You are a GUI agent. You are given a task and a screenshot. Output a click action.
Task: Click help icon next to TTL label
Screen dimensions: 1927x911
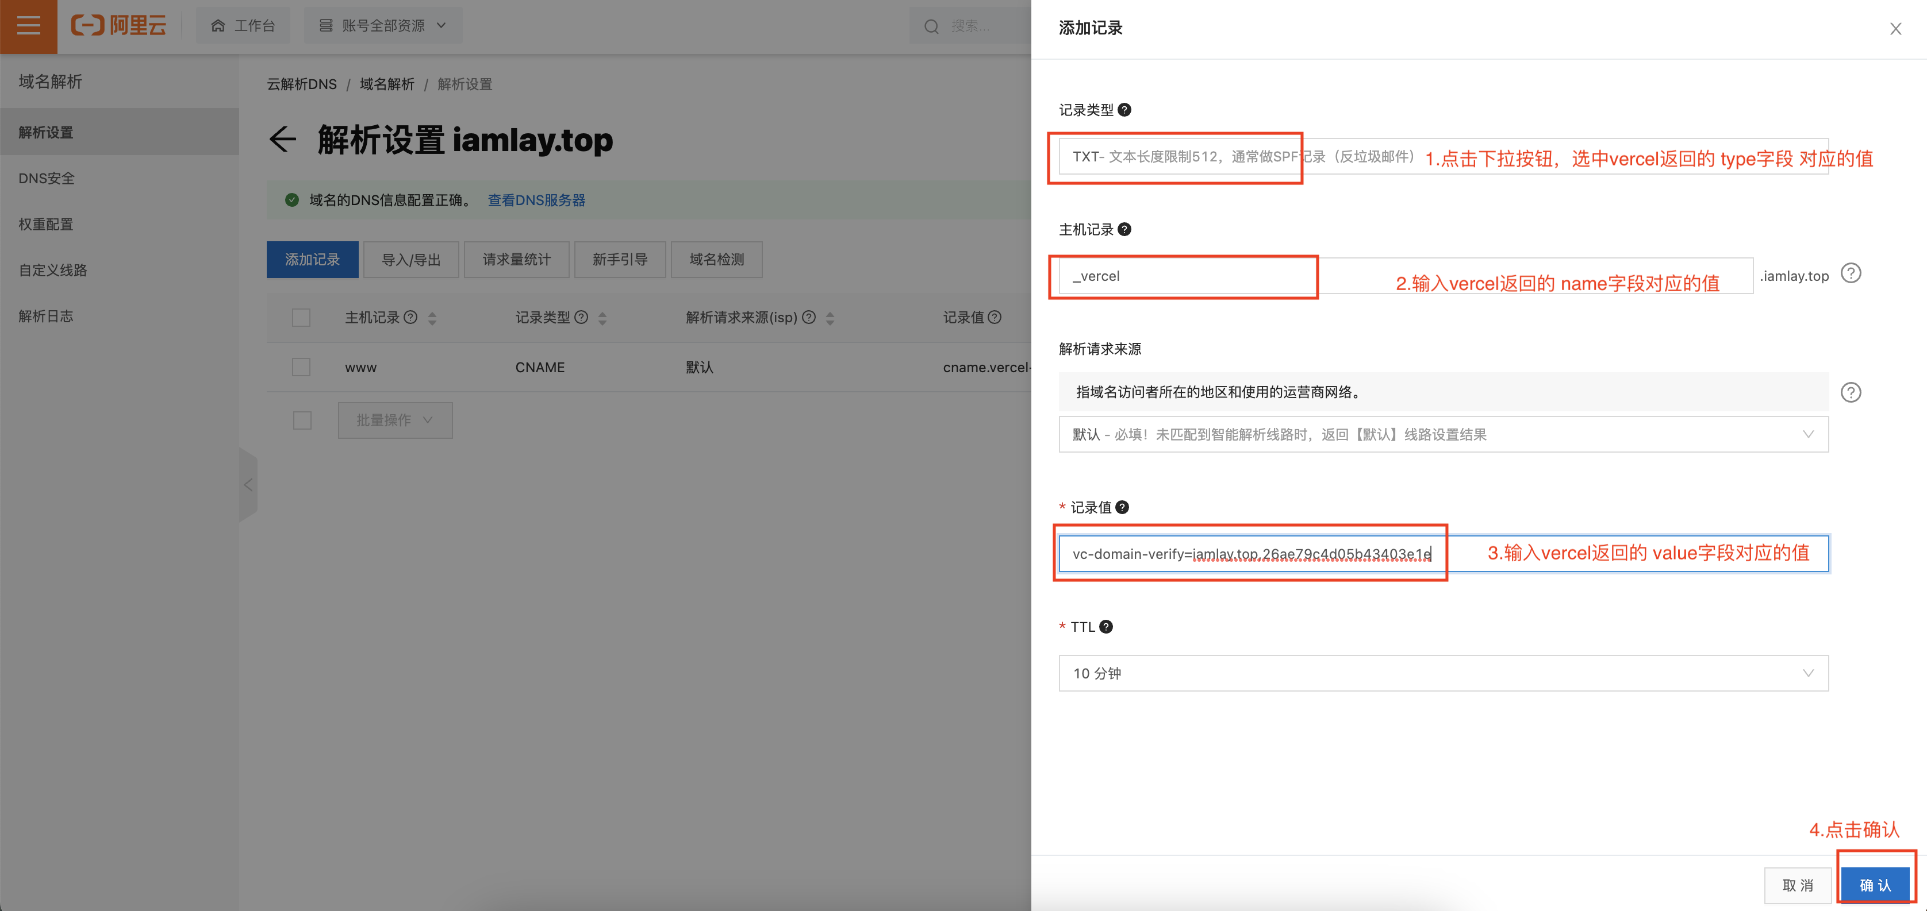[1107, 627]
